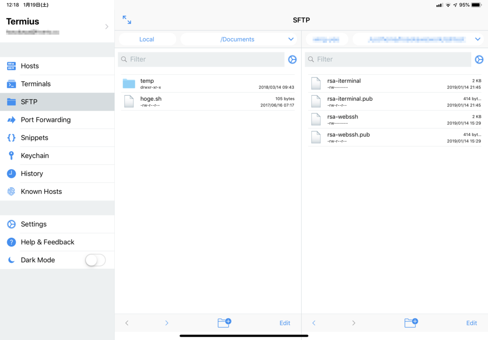Click the rsa-webssh.pub file icon
The image size is (488, 340).
(x=316, y=137)
